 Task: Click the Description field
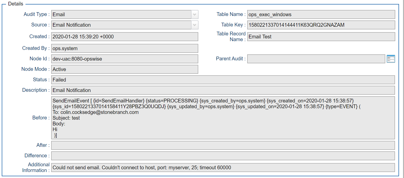coord(223,90)
